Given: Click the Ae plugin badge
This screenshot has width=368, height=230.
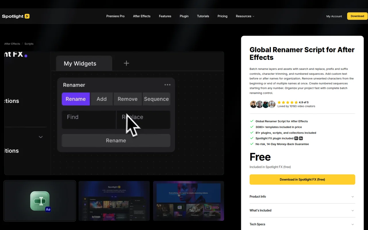Looking at the screenshot, I should click(x=301, y=138).
